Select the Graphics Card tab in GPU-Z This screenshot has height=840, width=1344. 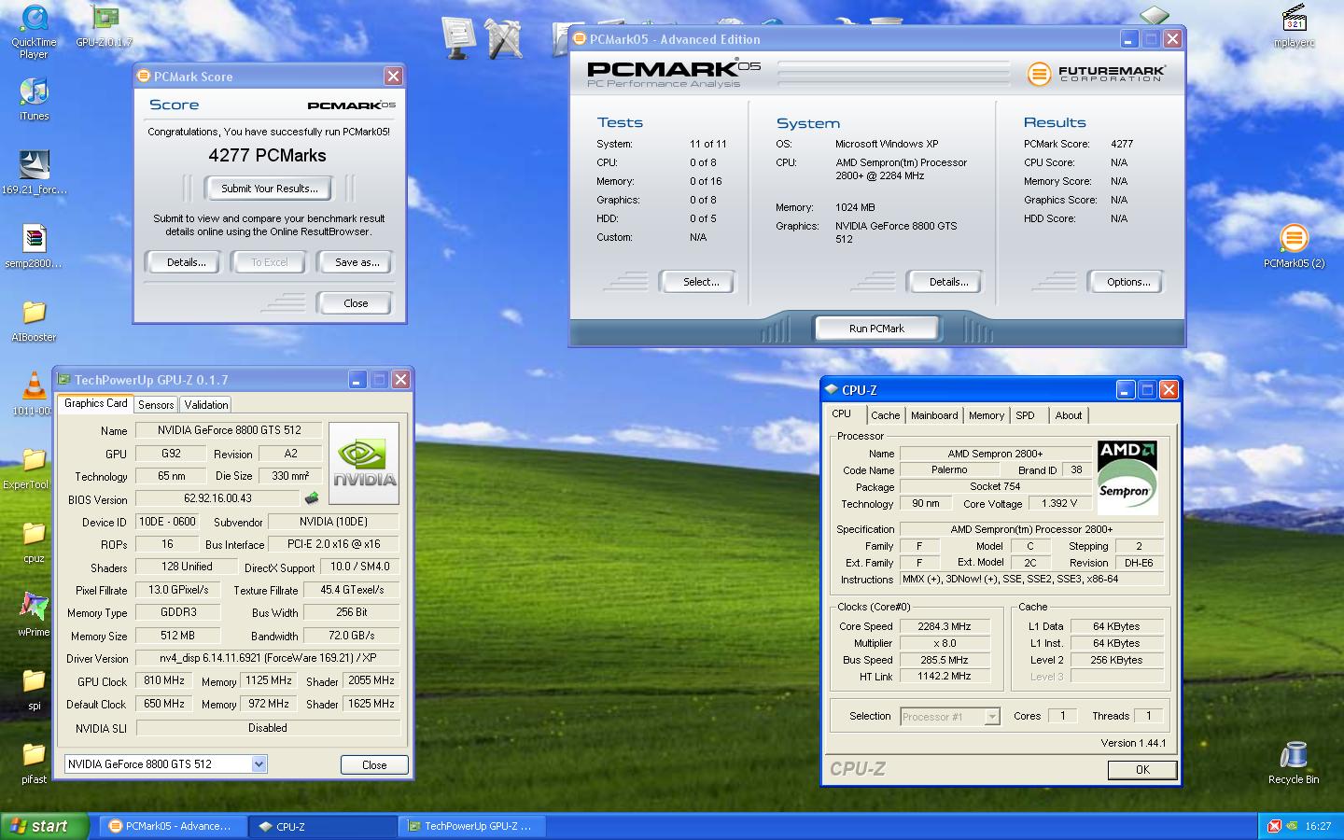[x=95, y=403]
